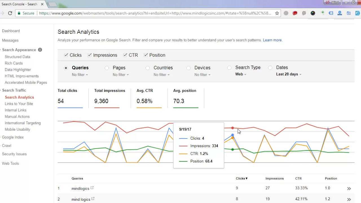361x203 pixels.
Task: Click the green plus extension icon
Action: (322, 13)
